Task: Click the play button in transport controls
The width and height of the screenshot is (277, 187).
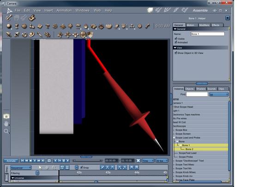Action: point(35,161)
